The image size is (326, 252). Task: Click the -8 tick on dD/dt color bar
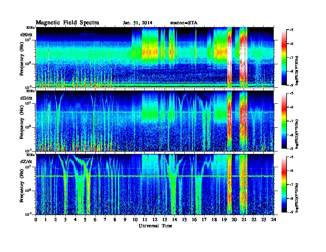point(291,135)
